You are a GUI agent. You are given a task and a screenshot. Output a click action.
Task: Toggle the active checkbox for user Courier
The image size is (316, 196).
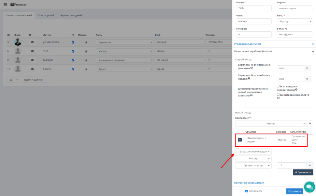click(x=73, y=69)
